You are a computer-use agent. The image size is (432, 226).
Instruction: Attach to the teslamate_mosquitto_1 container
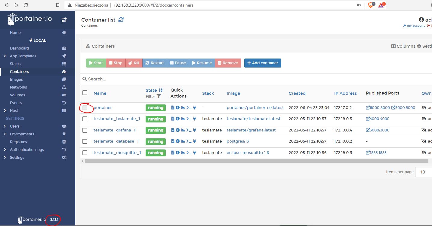tap(194, 152)
